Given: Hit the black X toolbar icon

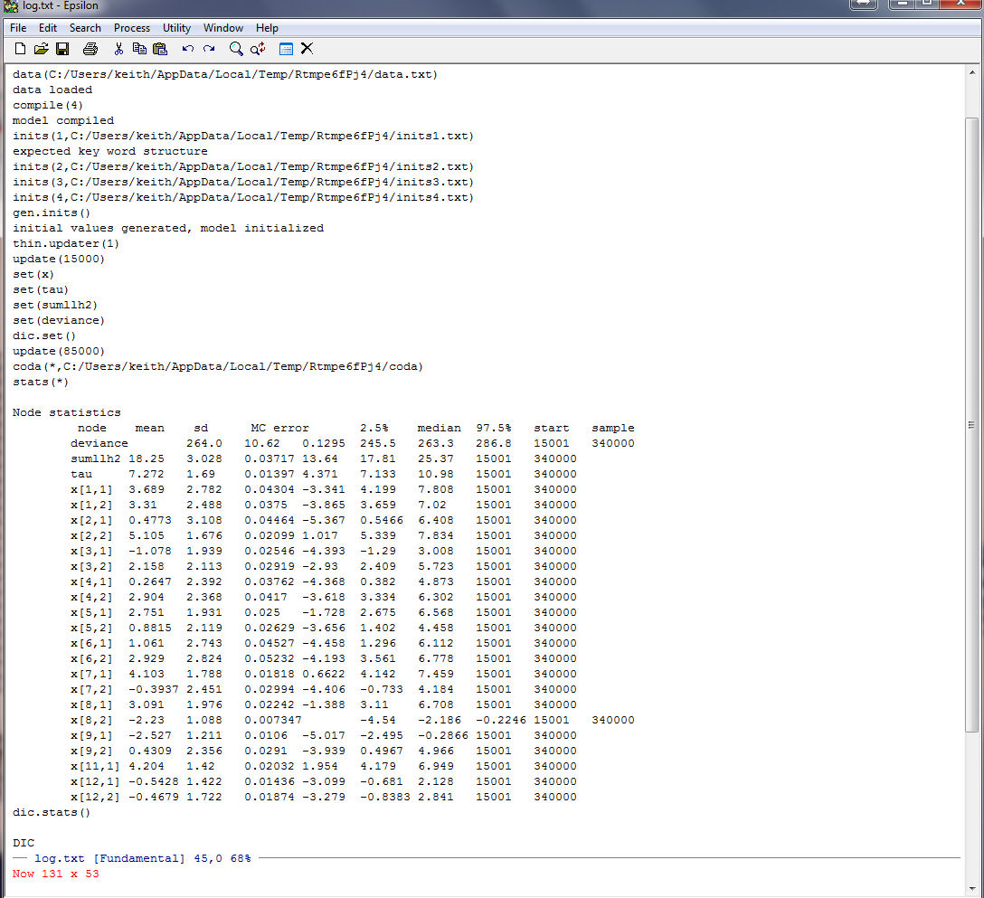Looking at the screenshot, I should coord(307,49).
